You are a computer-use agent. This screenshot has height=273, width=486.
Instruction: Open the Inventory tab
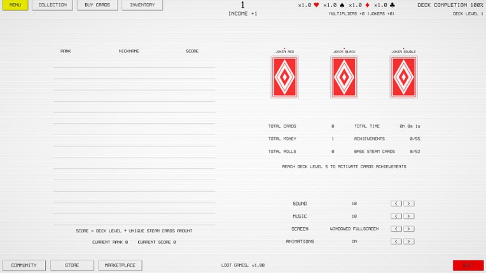[x=142, y=5]
